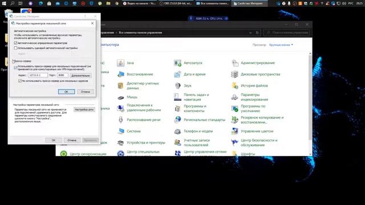Click the proxy Порт field
Image resolution: width=365 pixels, height=205 pixels.
(63, 75)
